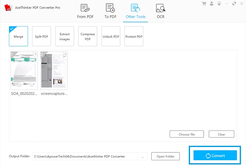Select the Unlock PDF tool
246x166 pixels.
point(111,36)
